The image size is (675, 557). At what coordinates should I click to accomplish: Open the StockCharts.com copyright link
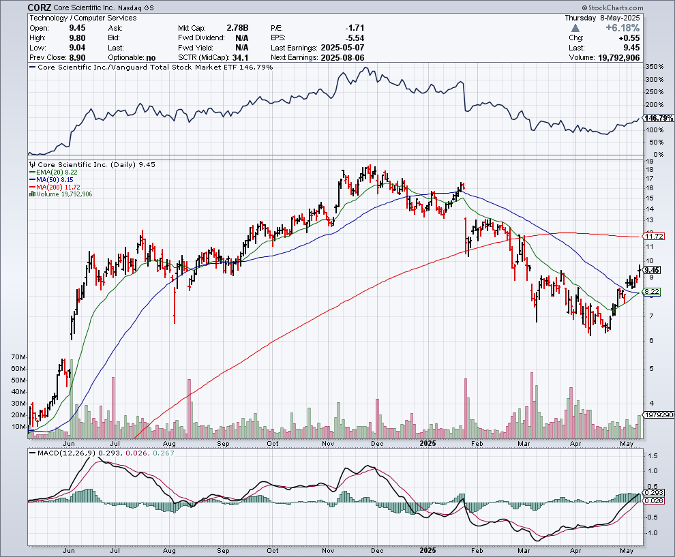point(612,7)
